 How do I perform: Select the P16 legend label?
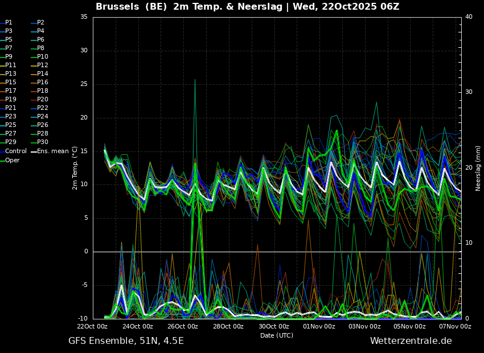click(42, 83)
